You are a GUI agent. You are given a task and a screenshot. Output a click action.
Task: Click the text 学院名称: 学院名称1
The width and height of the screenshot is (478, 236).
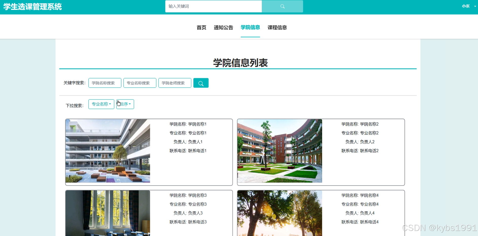(188, 124)
